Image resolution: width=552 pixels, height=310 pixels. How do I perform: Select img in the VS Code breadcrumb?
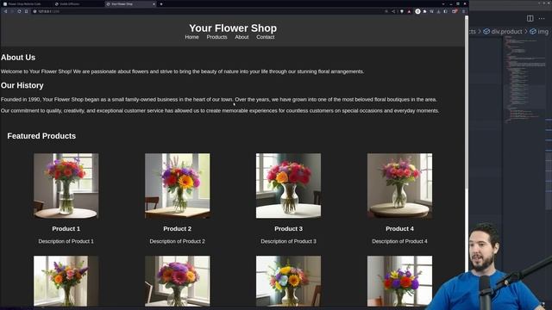[539, 31]
